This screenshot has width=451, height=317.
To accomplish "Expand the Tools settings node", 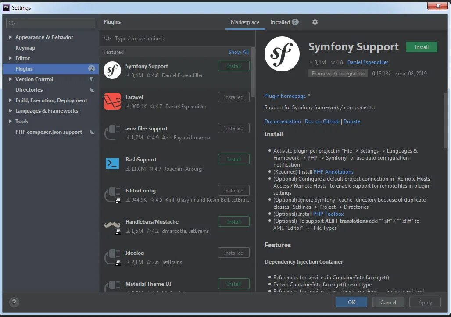I will (11, 121).
